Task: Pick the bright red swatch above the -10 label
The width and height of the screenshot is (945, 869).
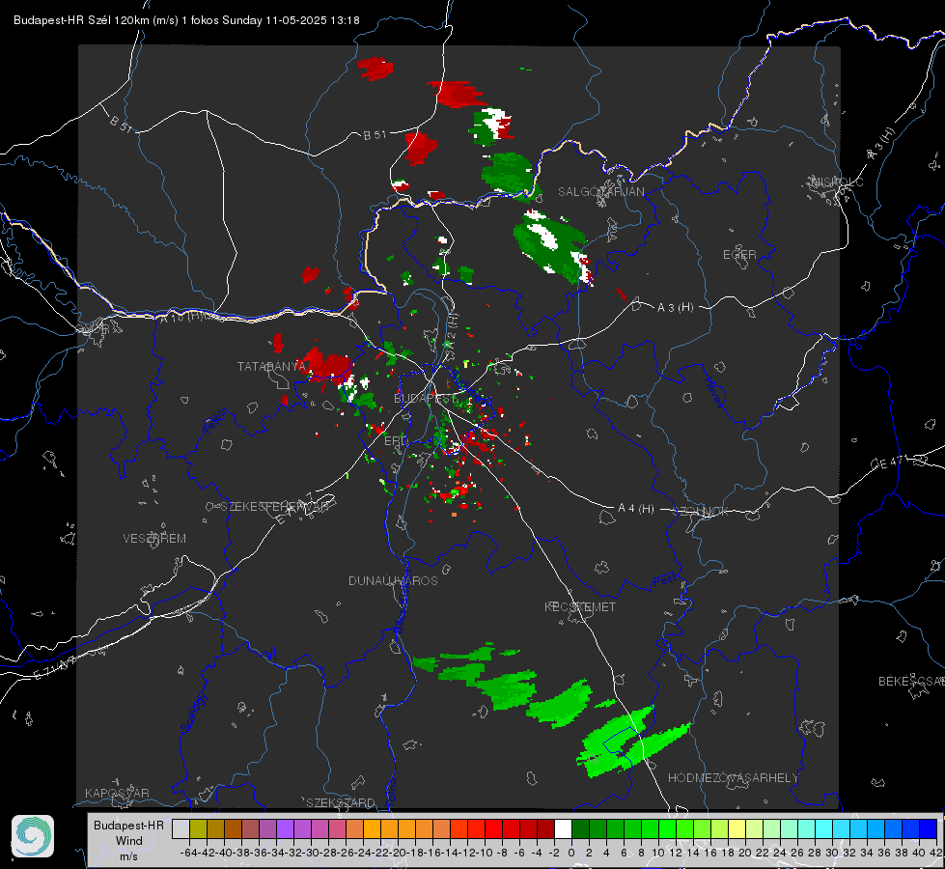Action: pos(493,829)
